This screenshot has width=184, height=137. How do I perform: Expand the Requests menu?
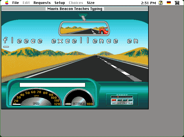point(42,3)
